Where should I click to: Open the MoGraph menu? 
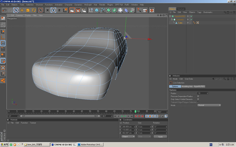tap(88, 5)
